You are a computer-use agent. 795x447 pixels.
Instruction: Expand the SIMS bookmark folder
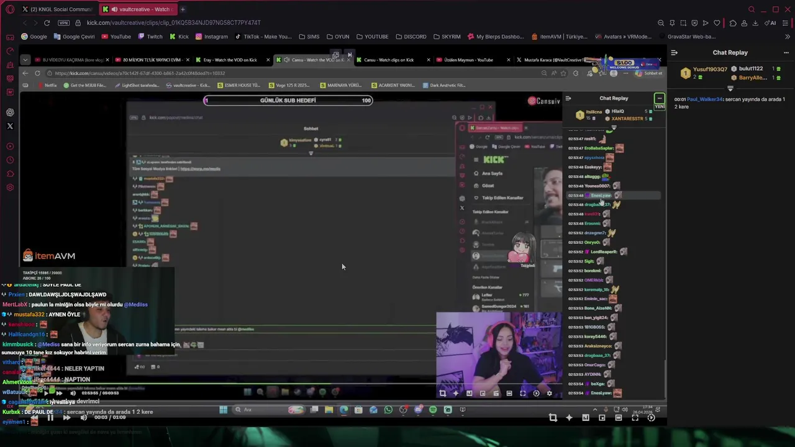(x=309, y=37)
